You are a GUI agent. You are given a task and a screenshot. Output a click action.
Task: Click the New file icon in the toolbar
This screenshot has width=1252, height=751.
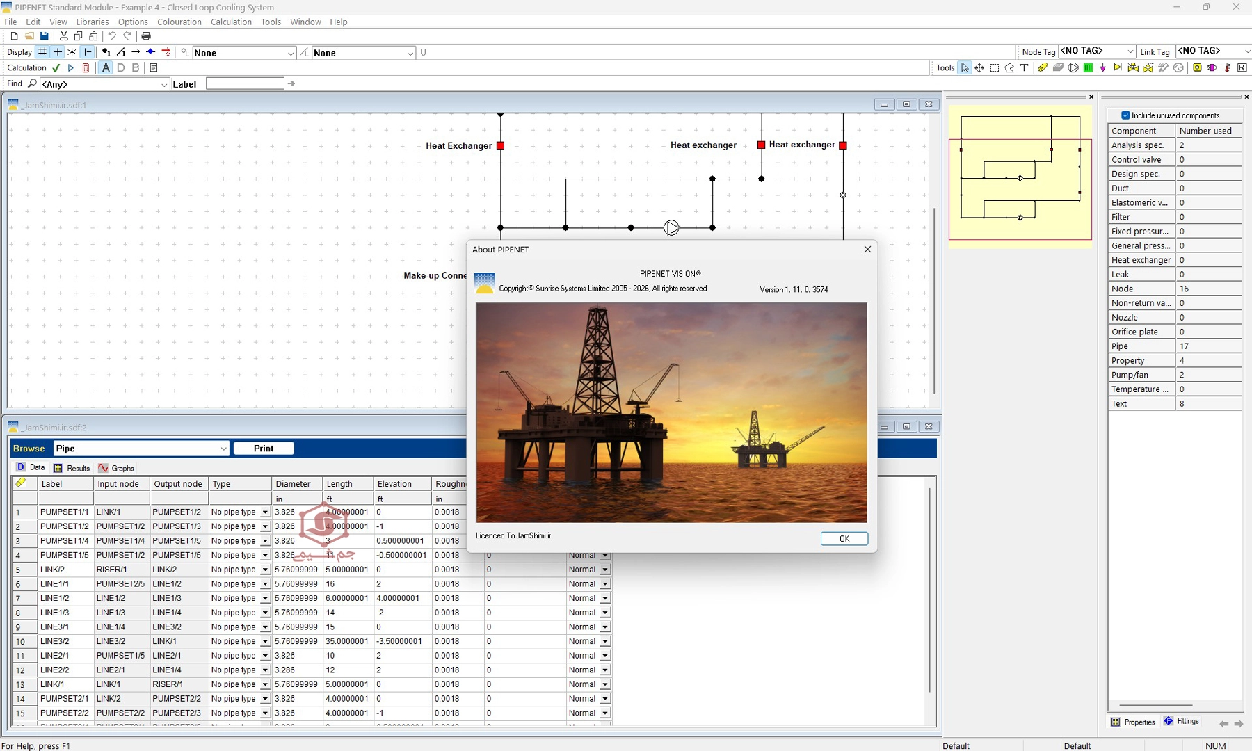14,36
